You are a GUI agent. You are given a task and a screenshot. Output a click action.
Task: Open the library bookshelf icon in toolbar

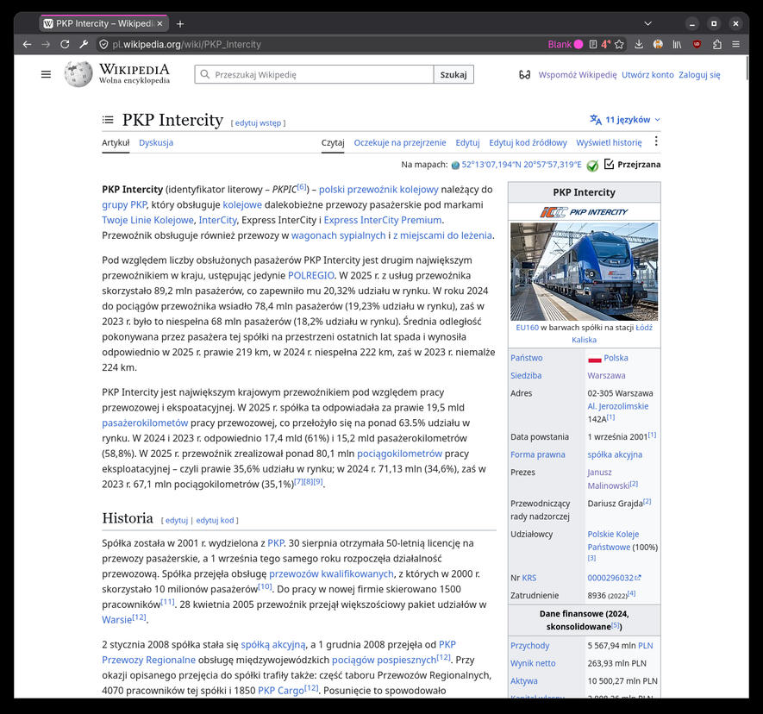677,44
